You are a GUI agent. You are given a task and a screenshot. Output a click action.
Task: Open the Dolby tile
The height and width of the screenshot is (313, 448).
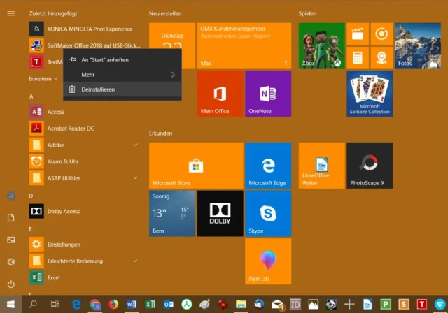[220, 213]
